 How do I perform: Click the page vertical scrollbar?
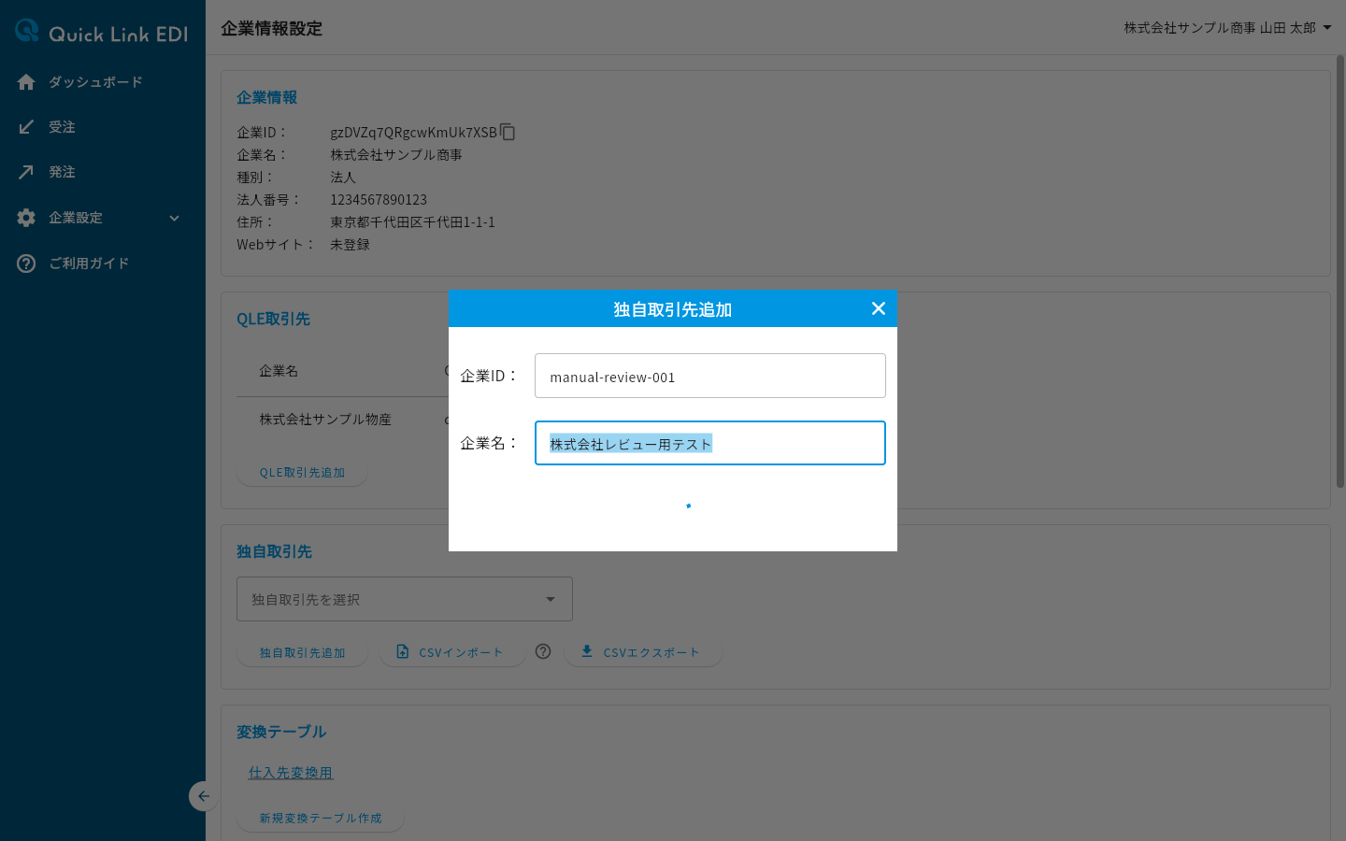pyautogui.click(x=1339, y=271)
